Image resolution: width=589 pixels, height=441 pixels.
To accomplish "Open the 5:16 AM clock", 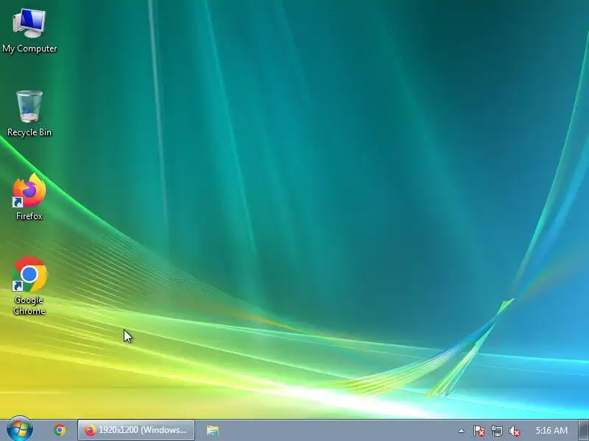I will [x=551, y=430].
